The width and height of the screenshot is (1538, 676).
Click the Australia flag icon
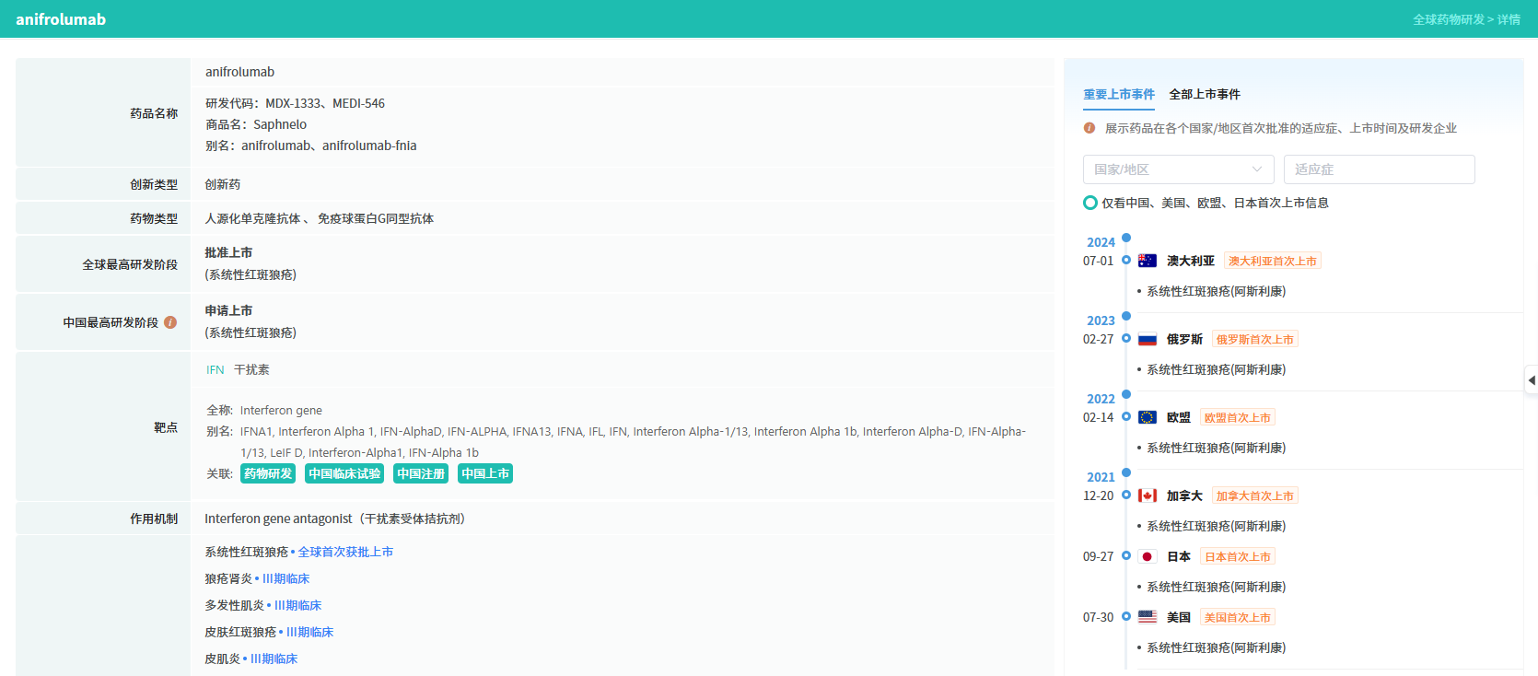(x=1148, y=261)
